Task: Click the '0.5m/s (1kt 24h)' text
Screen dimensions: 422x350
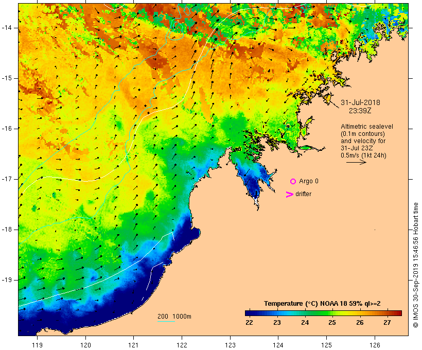Action: (363, 155)
